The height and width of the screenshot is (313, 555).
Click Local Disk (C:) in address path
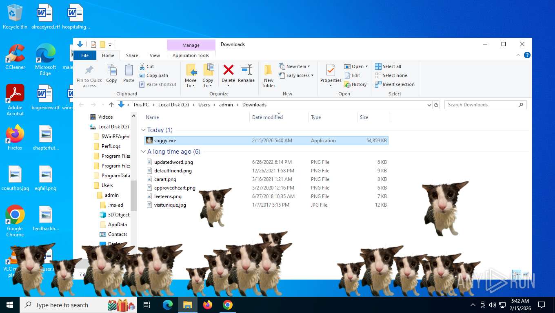173,105
